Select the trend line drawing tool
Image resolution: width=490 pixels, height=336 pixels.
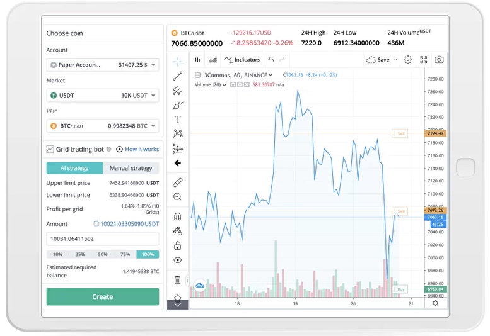[x=178, y=76]
